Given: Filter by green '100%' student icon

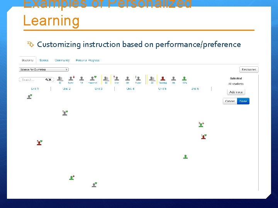Looking at the screenshot, I should (185, 80).
